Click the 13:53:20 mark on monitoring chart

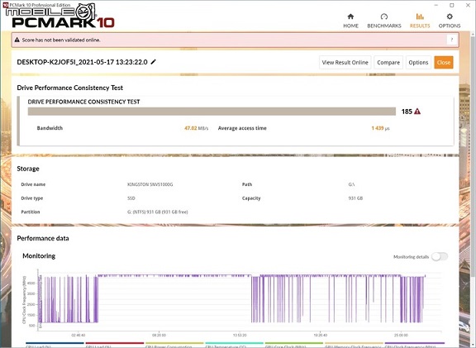coord(240,335)
